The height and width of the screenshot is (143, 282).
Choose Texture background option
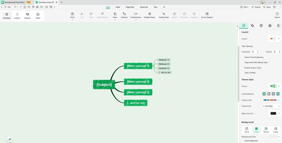(x=266, y=130)
